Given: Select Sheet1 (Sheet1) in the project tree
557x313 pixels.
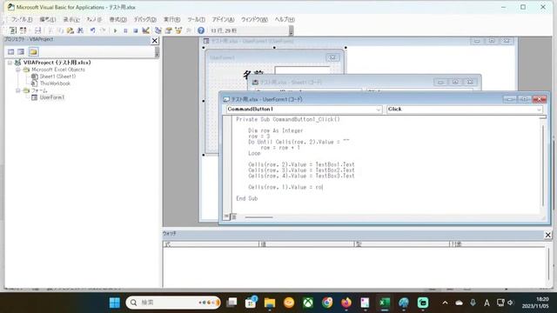Looking at the screenshot, I should pos(57,77).
